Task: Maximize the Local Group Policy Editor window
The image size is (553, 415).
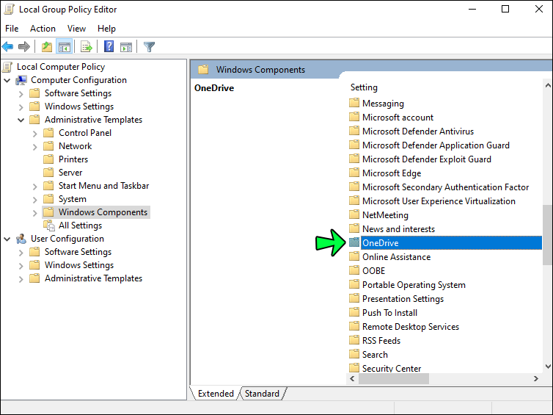Action: pos(505,10)
